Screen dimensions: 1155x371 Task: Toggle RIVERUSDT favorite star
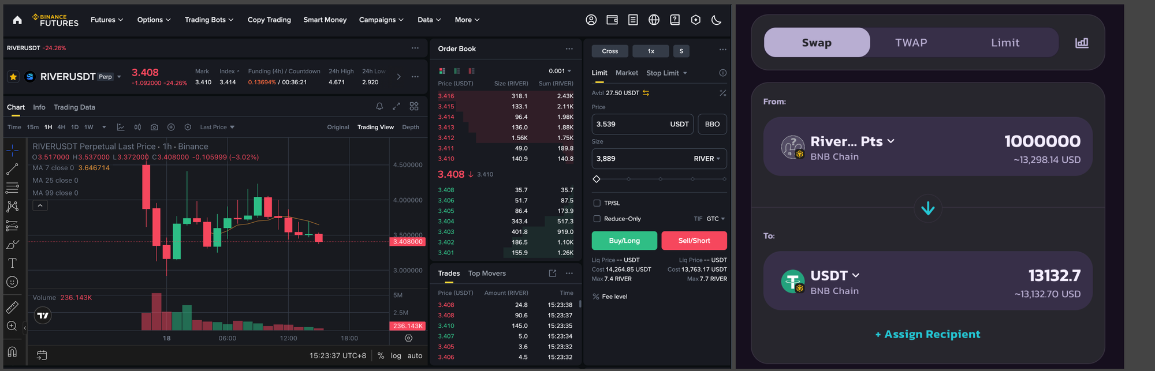13,76
